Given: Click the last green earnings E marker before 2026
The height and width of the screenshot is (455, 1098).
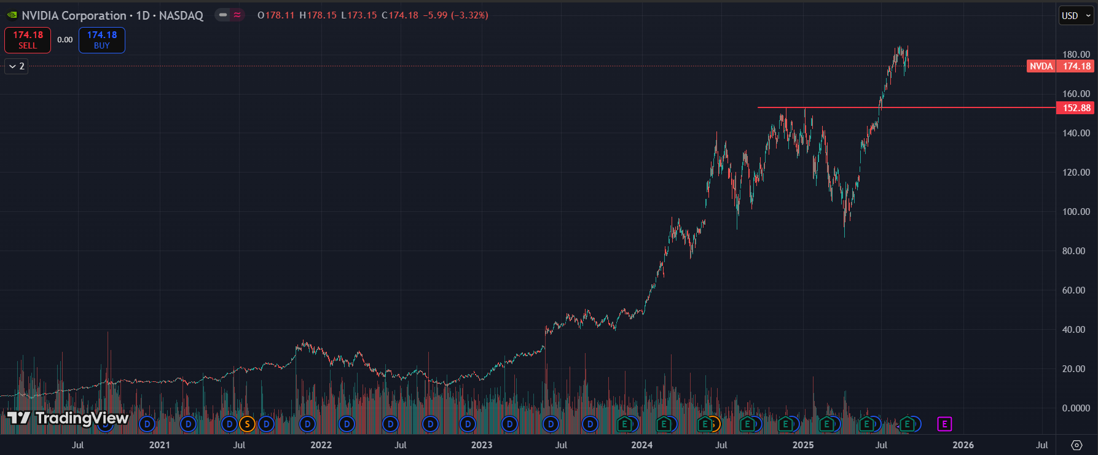Looking at the screenshot, I should [907, 424].
